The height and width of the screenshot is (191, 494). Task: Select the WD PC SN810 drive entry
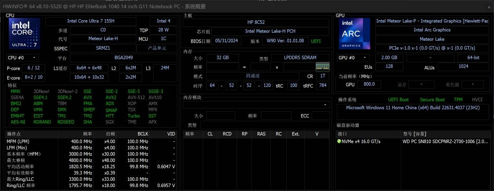tap(445, 141)
